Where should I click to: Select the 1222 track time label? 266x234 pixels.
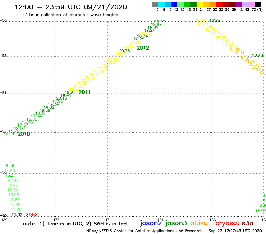pyautogui.click(x=215, y=21)
